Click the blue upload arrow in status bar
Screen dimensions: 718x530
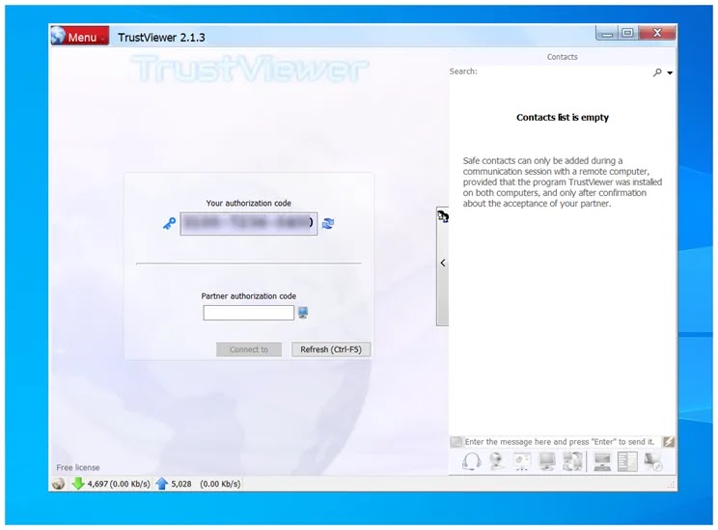point(162,484)
